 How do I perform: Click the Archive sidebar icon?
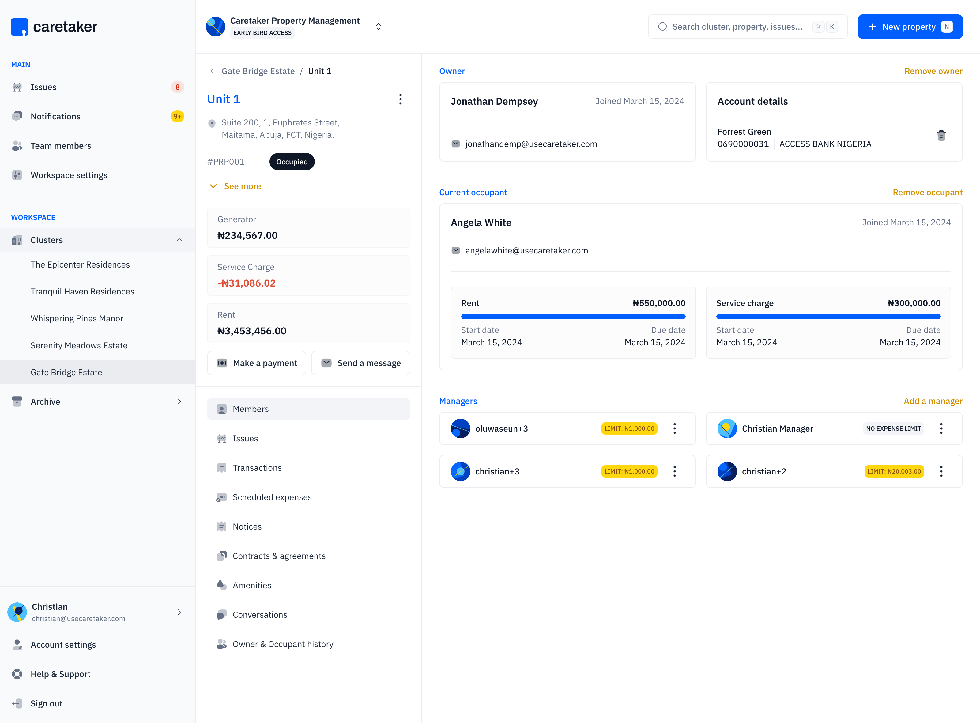click(17, 401)
